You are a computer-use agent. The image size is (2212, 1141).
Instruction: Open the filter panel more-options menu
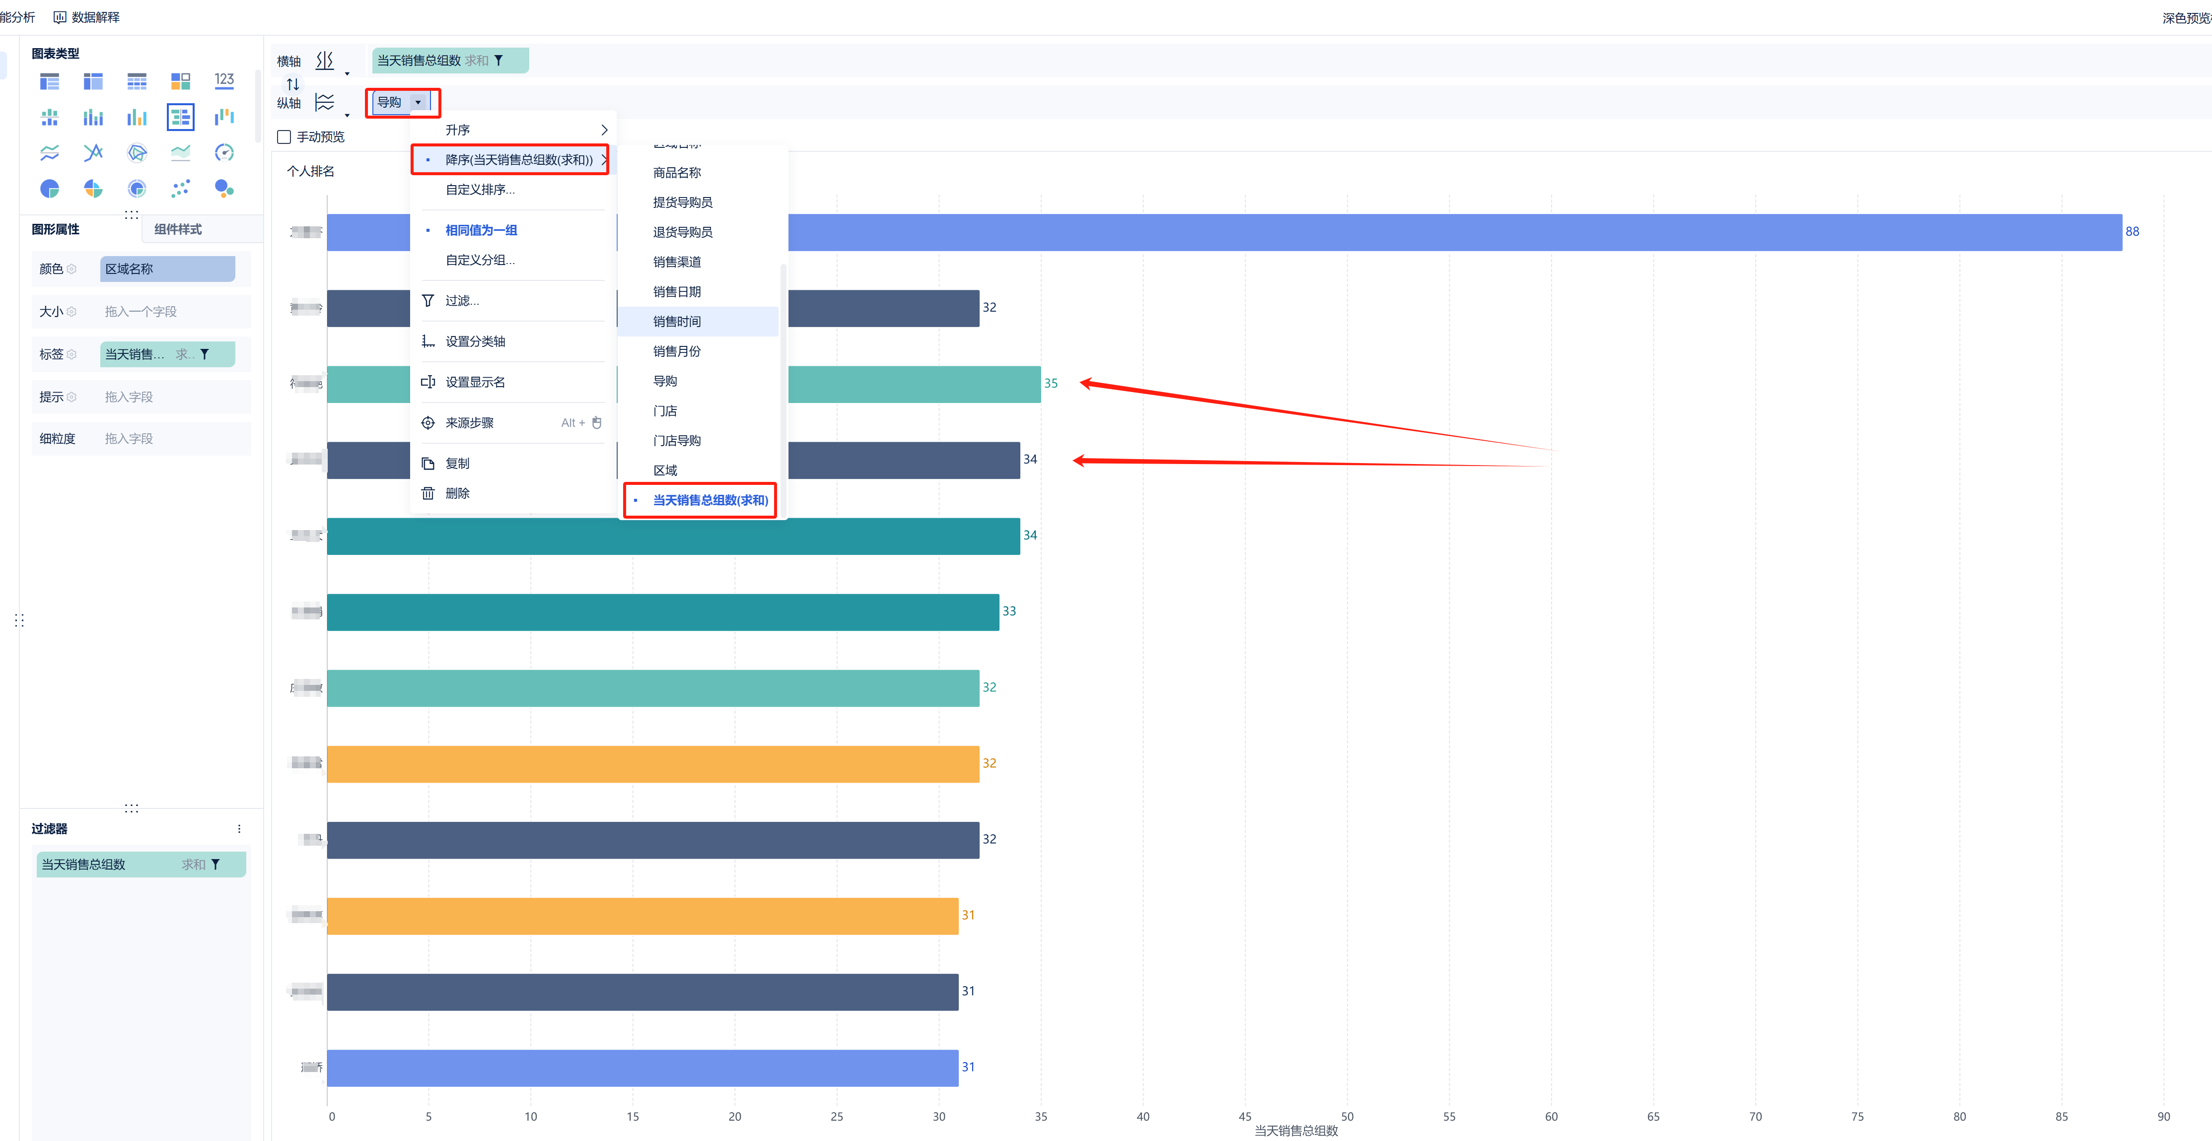coord(239,829)
